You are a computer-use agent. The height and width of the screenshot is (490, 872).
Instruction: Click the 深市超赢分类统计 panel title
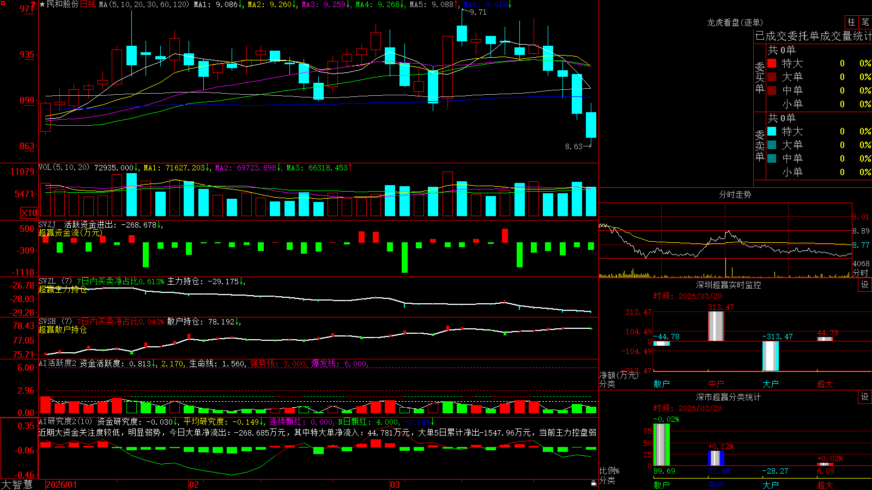pyautogui.click(x=729, y=397)
